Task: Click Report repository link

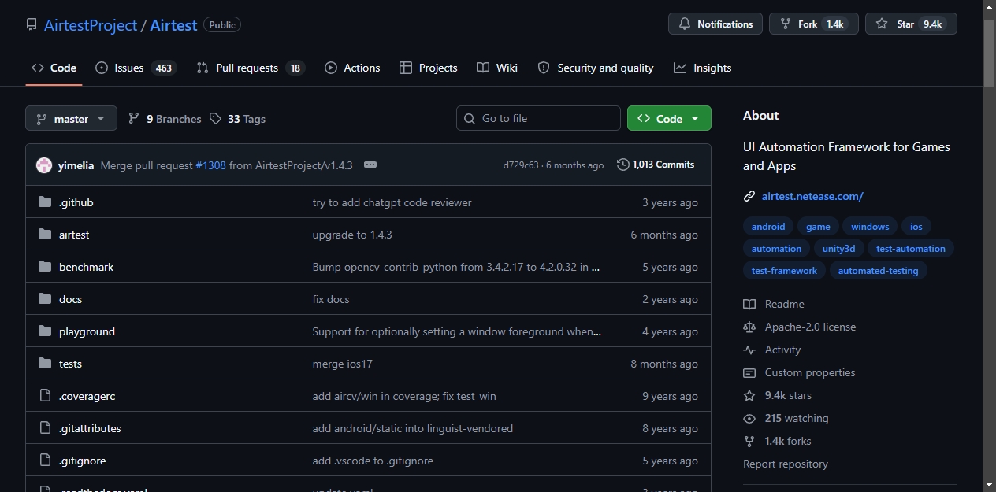Action: 786,464
